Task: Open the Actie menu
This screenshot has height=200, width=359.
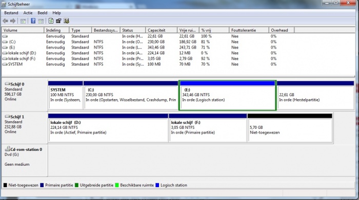Action: pos(28,13)
